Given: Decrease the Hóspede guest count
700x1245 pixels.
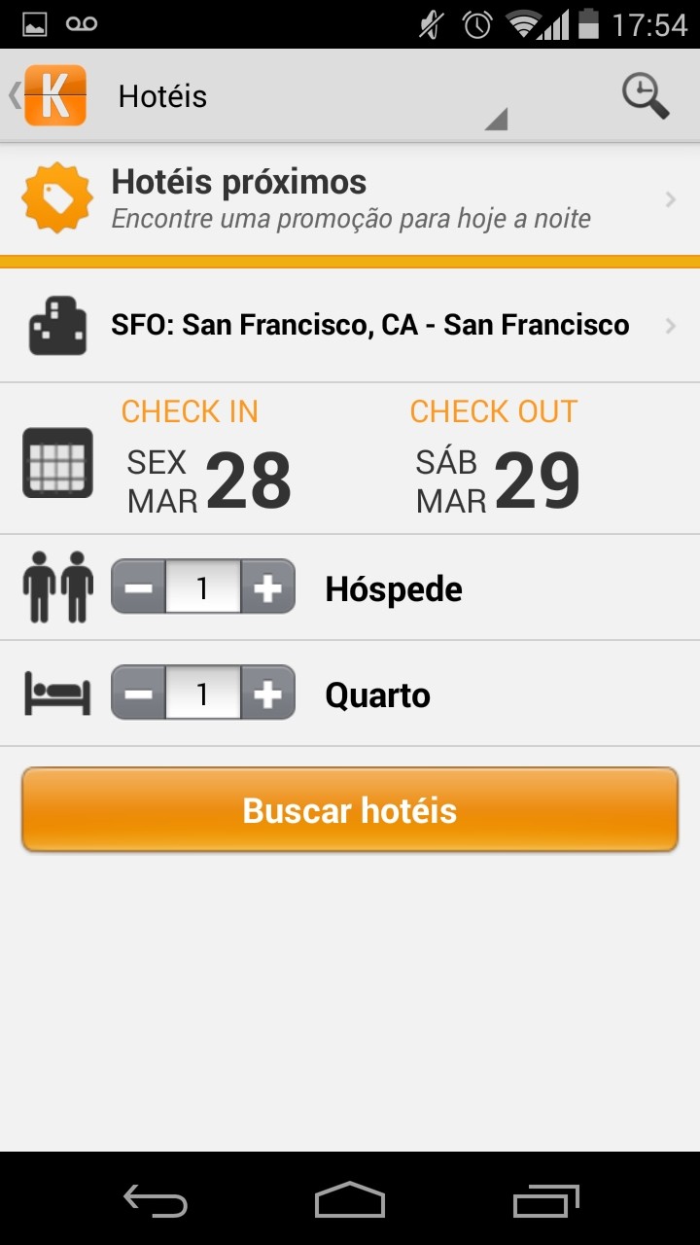Looking at the screenshot, I should coord(139,587).
